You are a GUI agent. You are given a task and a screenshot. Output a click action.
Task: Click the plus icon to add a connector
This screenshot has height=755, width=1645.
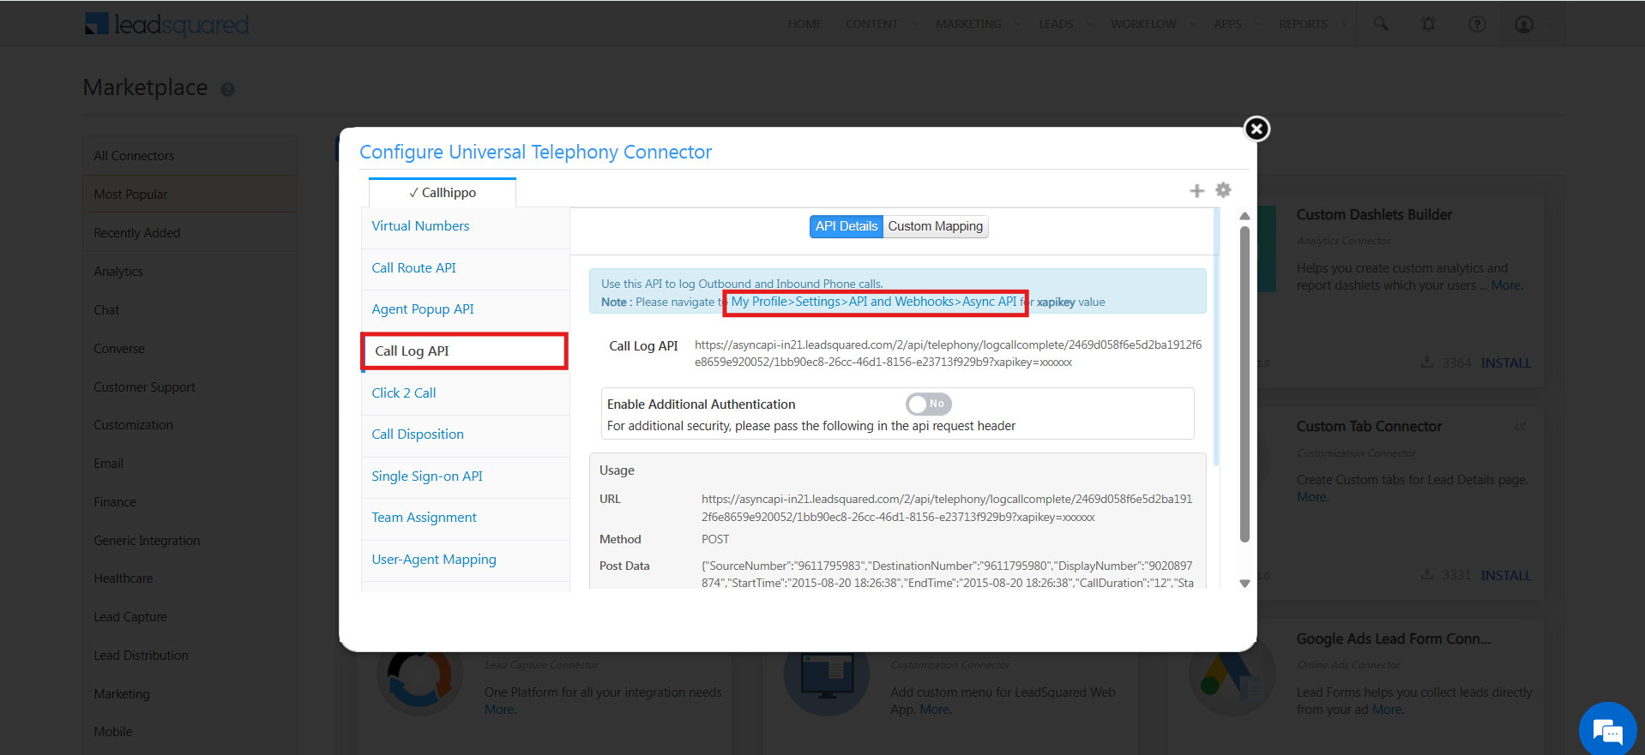tap(1197, 190)
